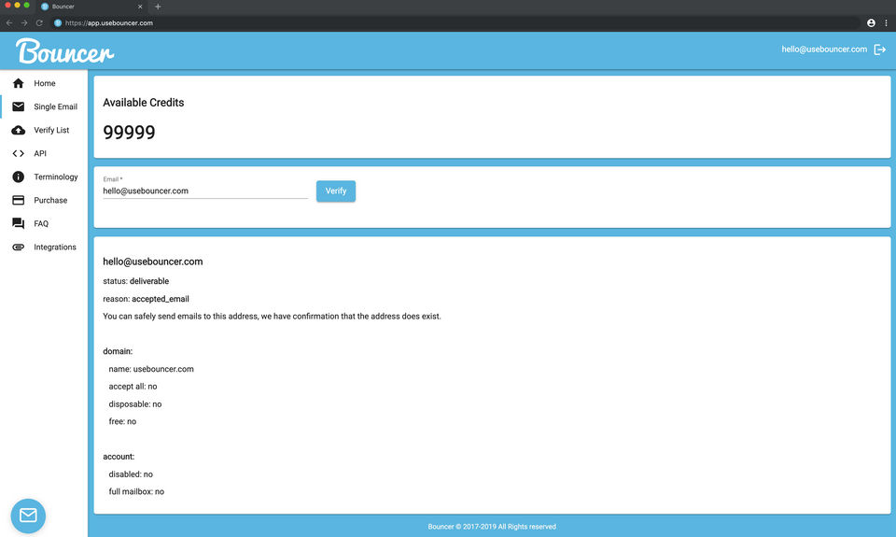This screenshot has width=896, height=537.
Task: Click the API code brackets icon
Action: 19,153
